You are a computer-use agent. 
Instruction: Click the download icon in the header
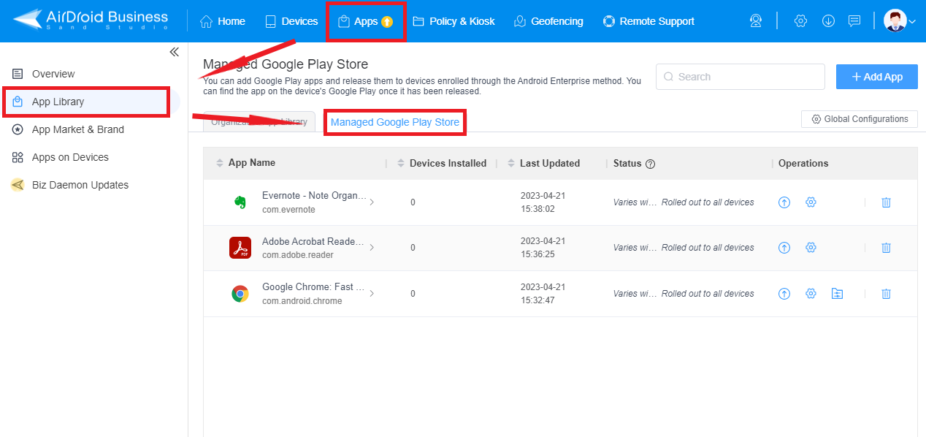[827, 21]
